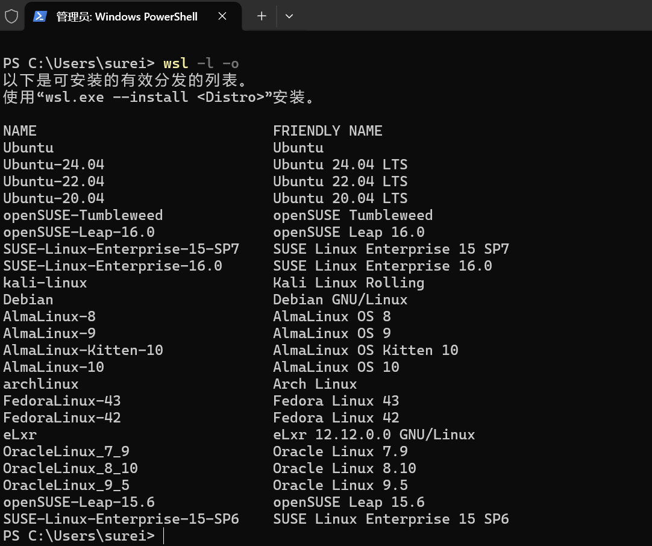The height and width of the screenshot is (546, 652).
Task: Click the FRIENDLY NAME column header
Action: (x=328, y=131)
